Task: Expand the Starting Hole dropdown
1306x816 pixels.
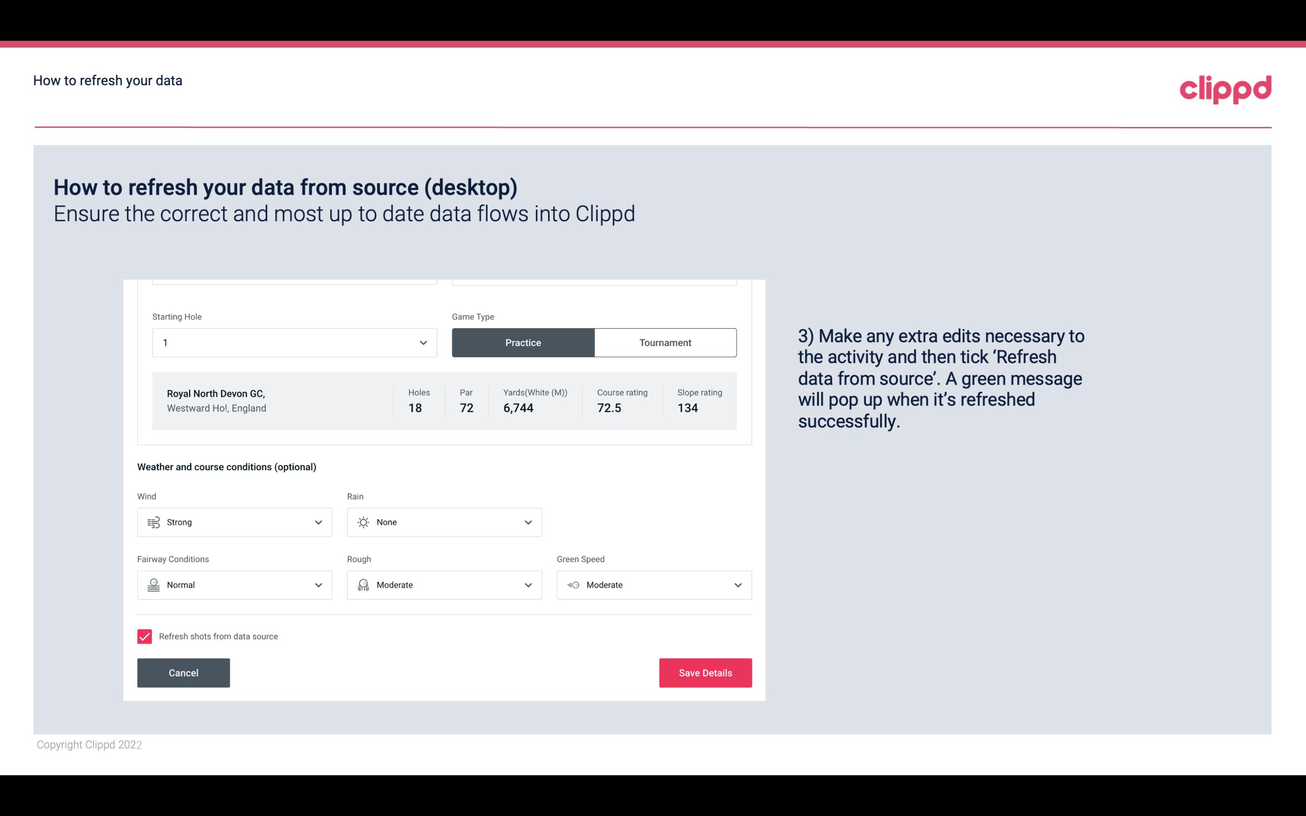Action: pos(422,342)
